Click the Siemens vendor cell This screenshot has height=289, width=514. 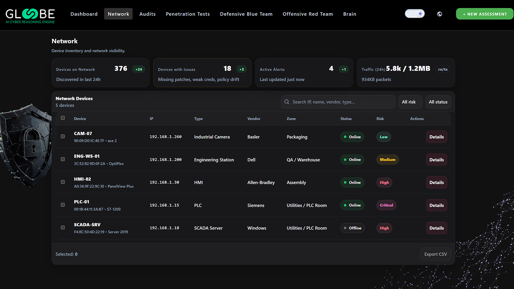pos(256,206)
